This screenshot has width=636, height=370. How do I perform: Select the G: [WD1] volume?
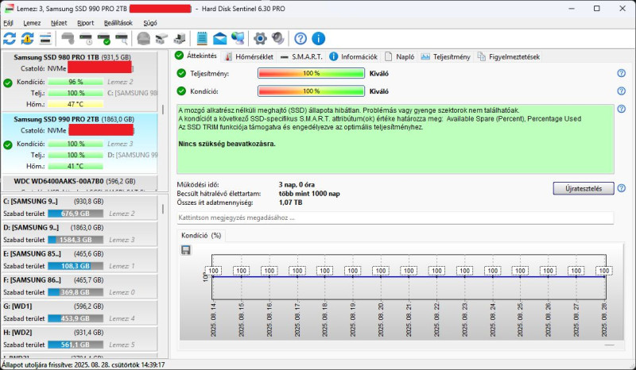point(79,313)
